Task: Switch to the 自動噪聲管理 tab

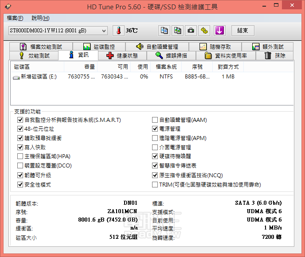Action: tap(157, 47)
